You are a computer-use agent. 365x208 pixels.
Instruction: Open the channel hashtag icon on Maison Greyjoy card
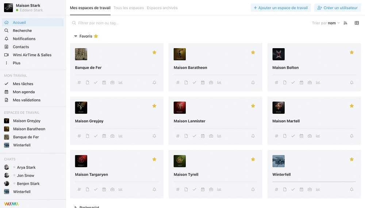tap(79, 136)
